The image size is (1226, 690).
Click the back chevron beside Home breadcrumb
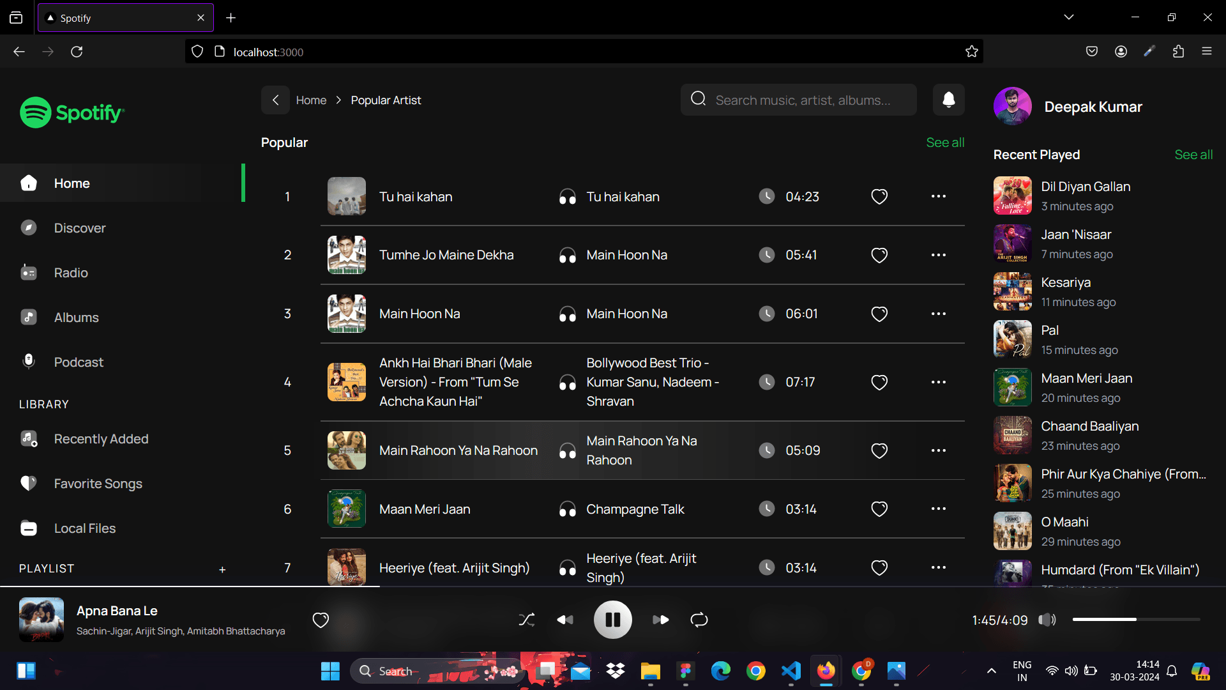click(x=275, y=100)
